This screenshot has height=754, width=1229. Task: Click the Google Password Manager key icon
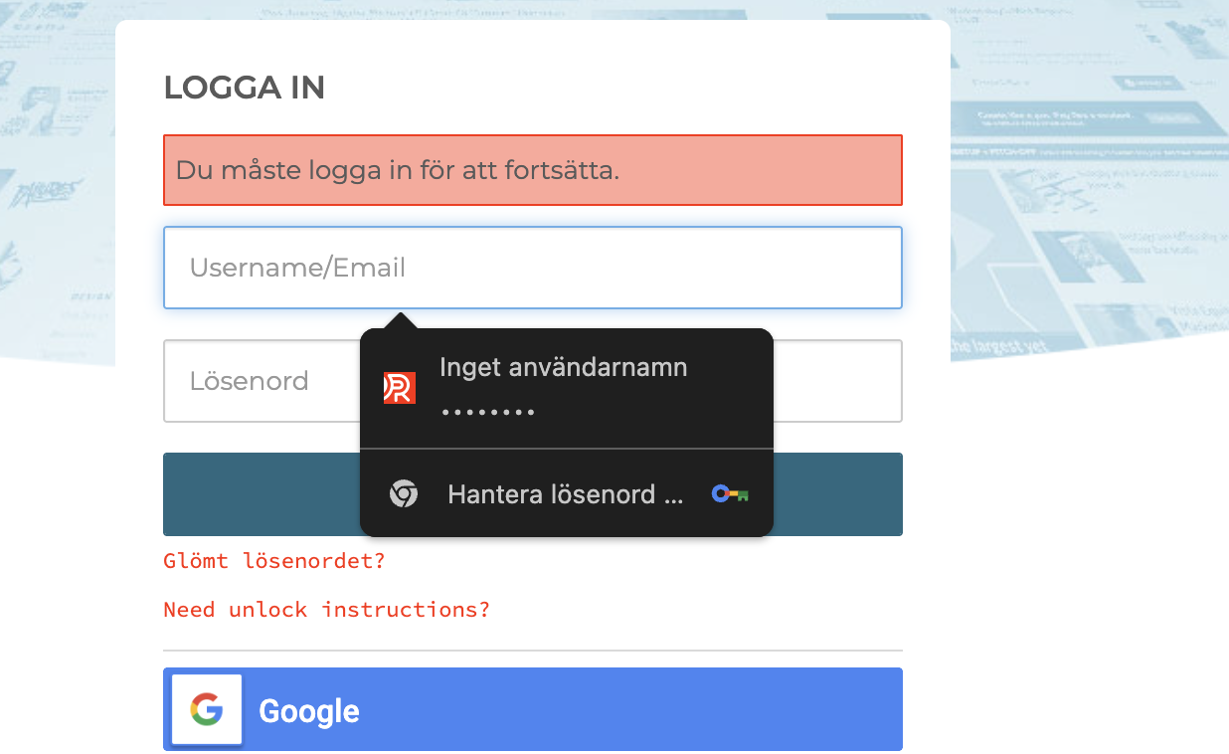(730, 493)
